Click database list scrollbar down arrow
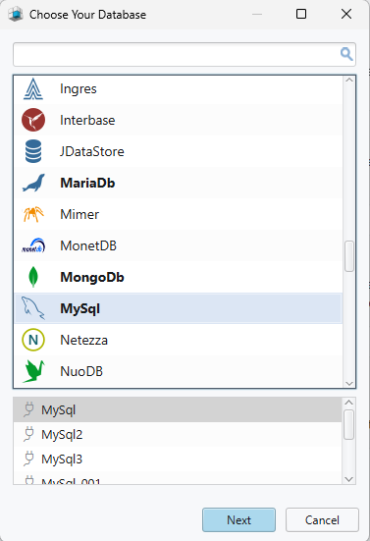Screen dimensions: 370x541 [x=349, y=383]
